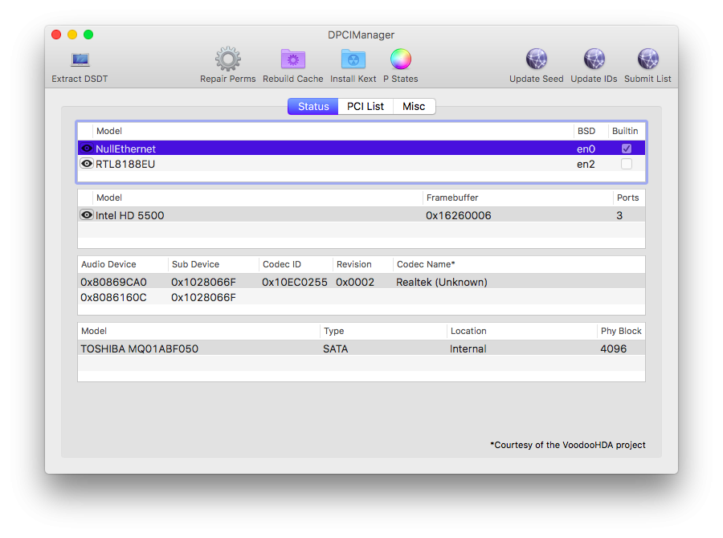Click the SATA type cell
This screenshot has height=538, width=723.
point(335,349)
